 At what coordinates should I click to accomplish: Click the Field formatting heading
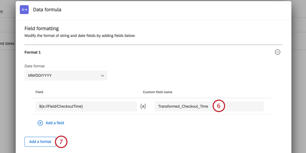(x=41, y=28)
